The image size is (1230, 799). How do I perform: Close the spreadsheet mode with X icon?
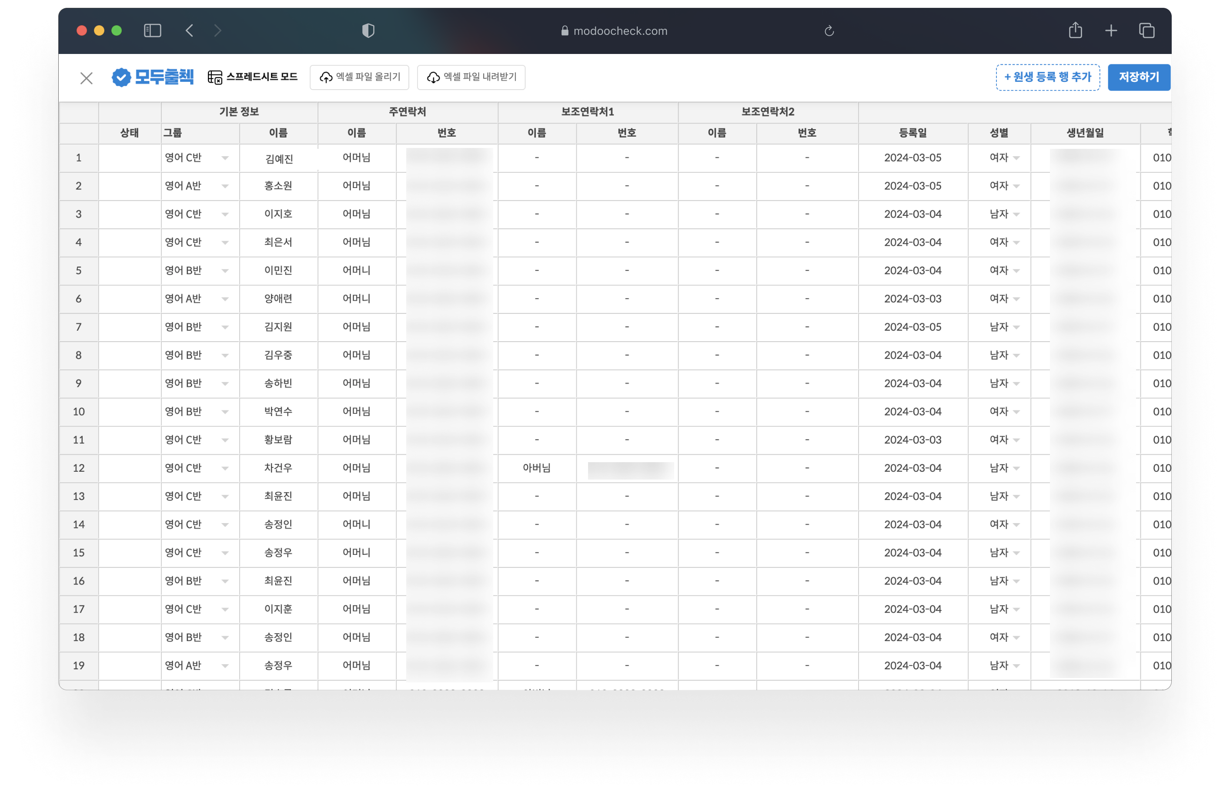(86, 78)
